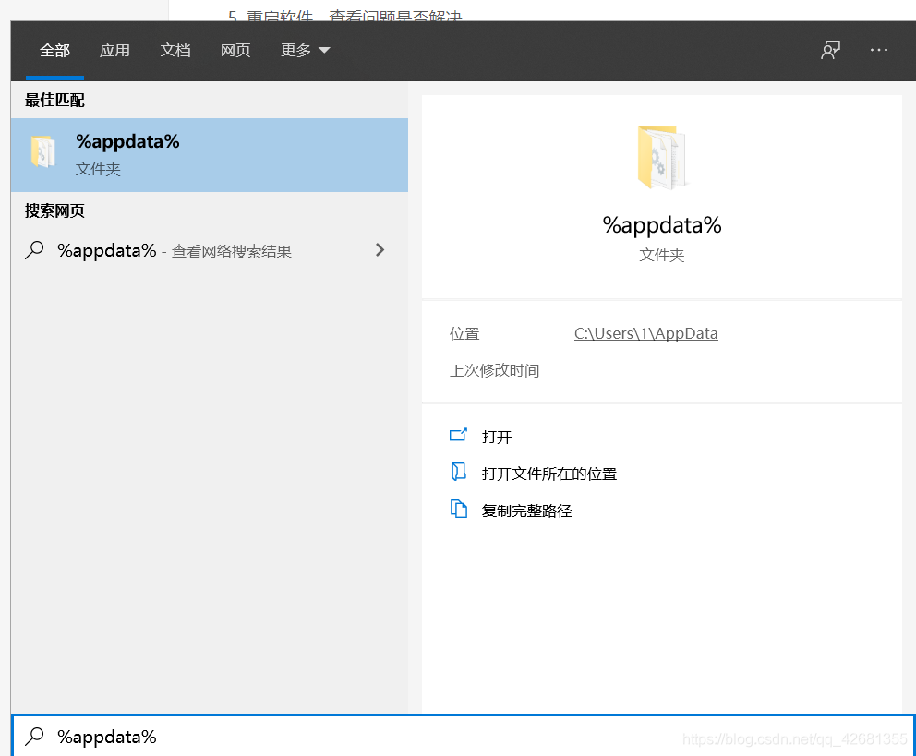Click the 打开文件所在的位置 icon
The height and width of the screenshot is (756, 916).
[x=458, y=473]
